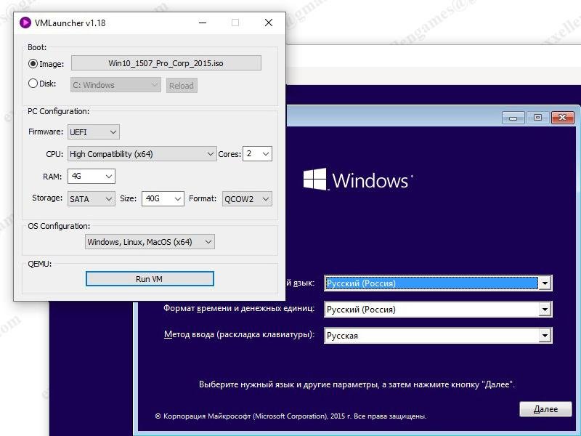Image resolution: width=581 pixels, height=436 pixels.
Task: Select the Disk boot radio button
Action: click(33, 84)
